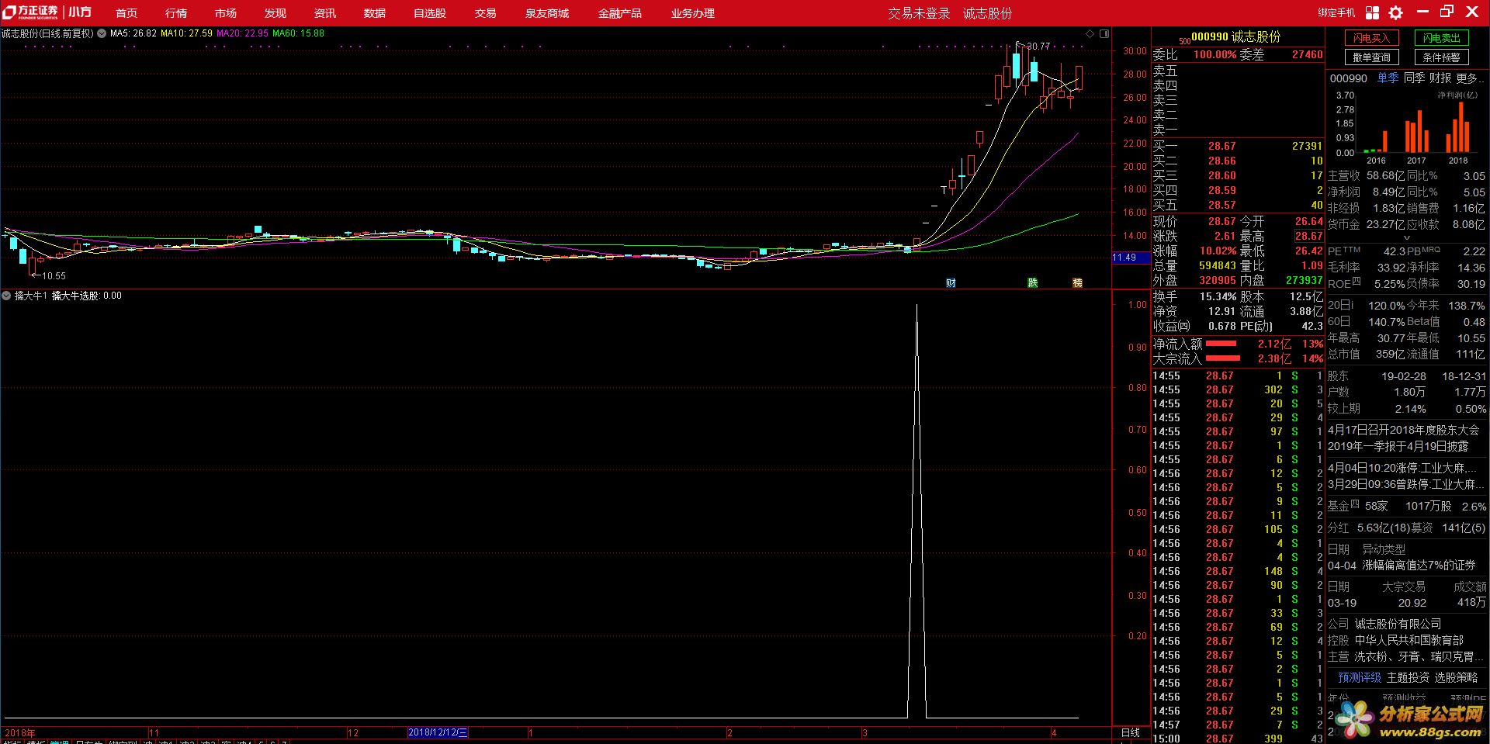Click the 诚志股份有限公司 company name
The image size is (1490, 744).
pyautogui.click(x=1398, y=624)
